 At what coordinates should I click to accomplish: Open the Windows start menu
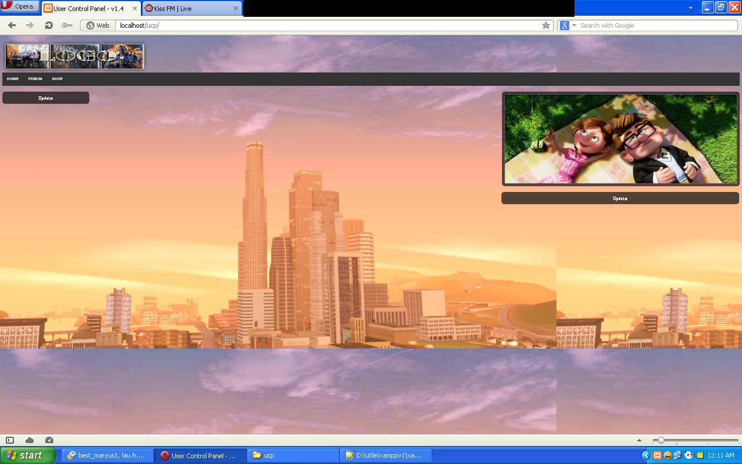pyautogui.click(x=27, y=455)
